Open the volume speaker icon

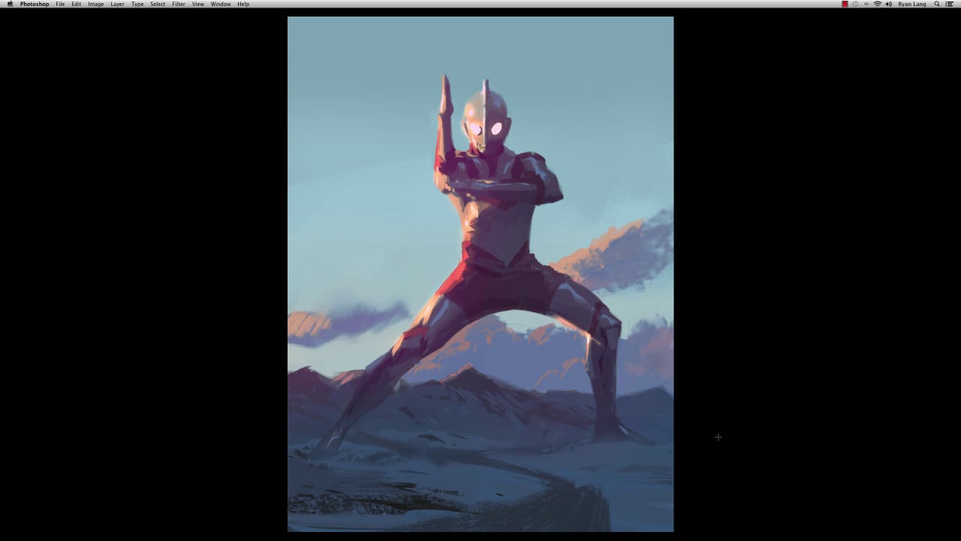tap(889, 4)
